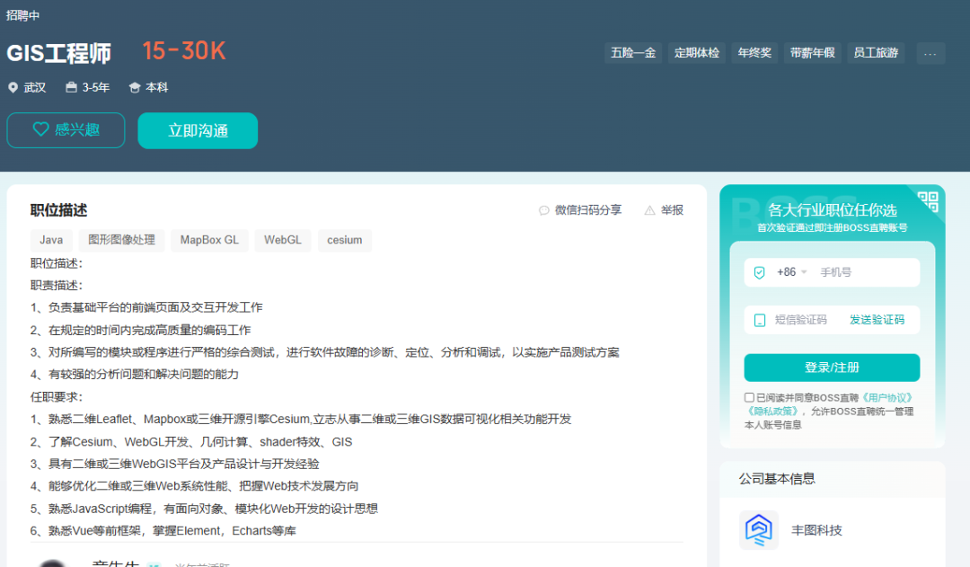Click 发送验证码 to send verification code
This screenshot has width=970, height=567.
pyautogui.click(x=878, y=320)
